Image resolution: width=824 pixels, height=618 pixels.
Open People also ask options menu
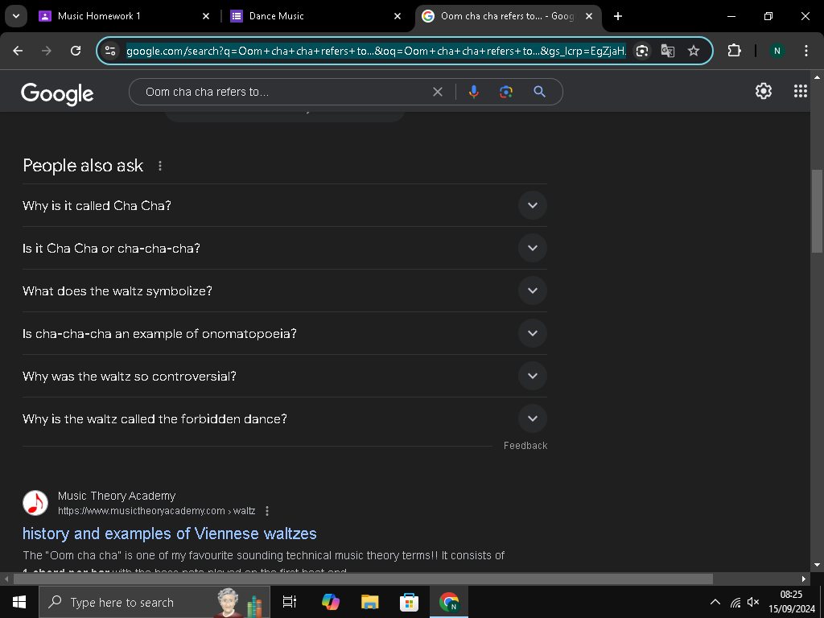(x=160, y=166)
